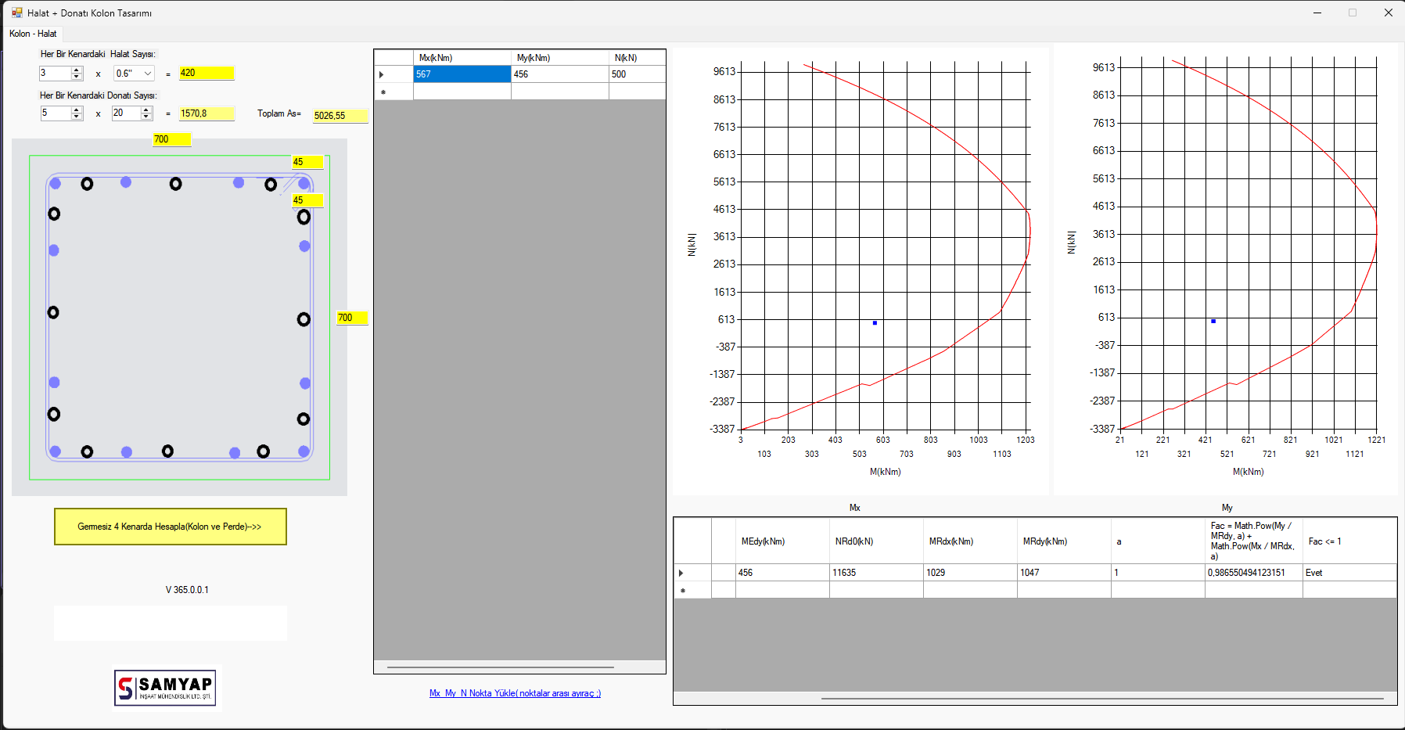
Task: Select the row arrow in the results table
Action: tap(681, 573)
